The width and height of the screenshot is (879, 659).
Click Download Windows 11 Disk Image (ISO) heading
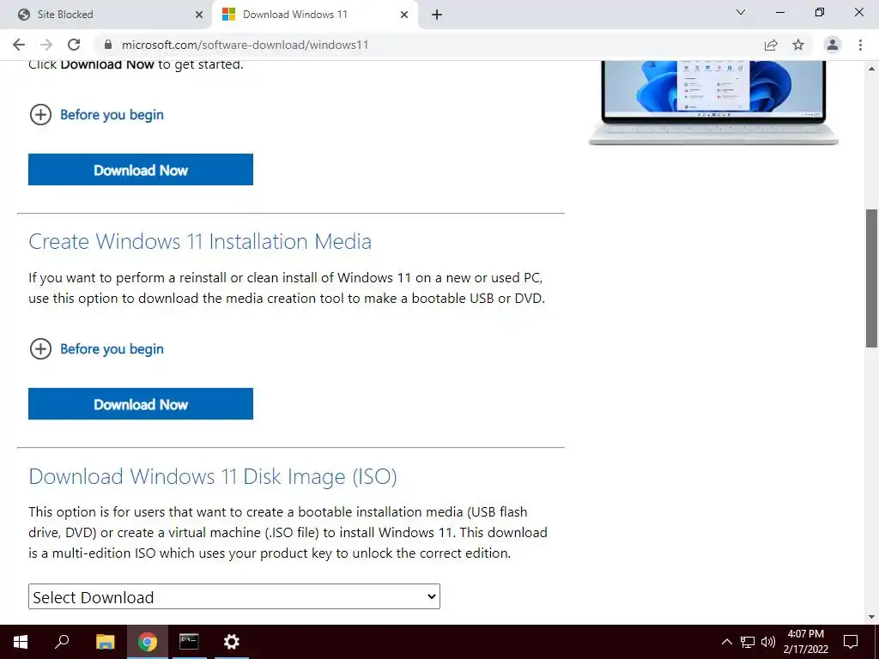point(213,477)
